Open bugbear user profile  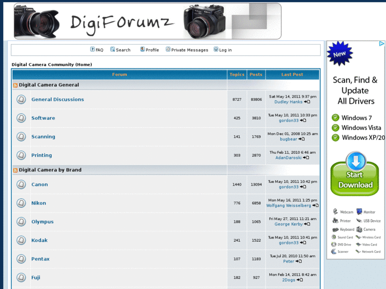[x=288, y=139]
